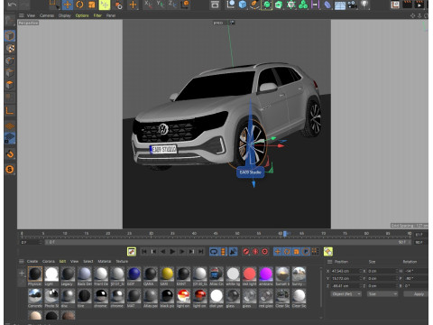Viewport: 433px width, 325px height.
Task: Open the material manager Texture menu
Action: point(122,261)
